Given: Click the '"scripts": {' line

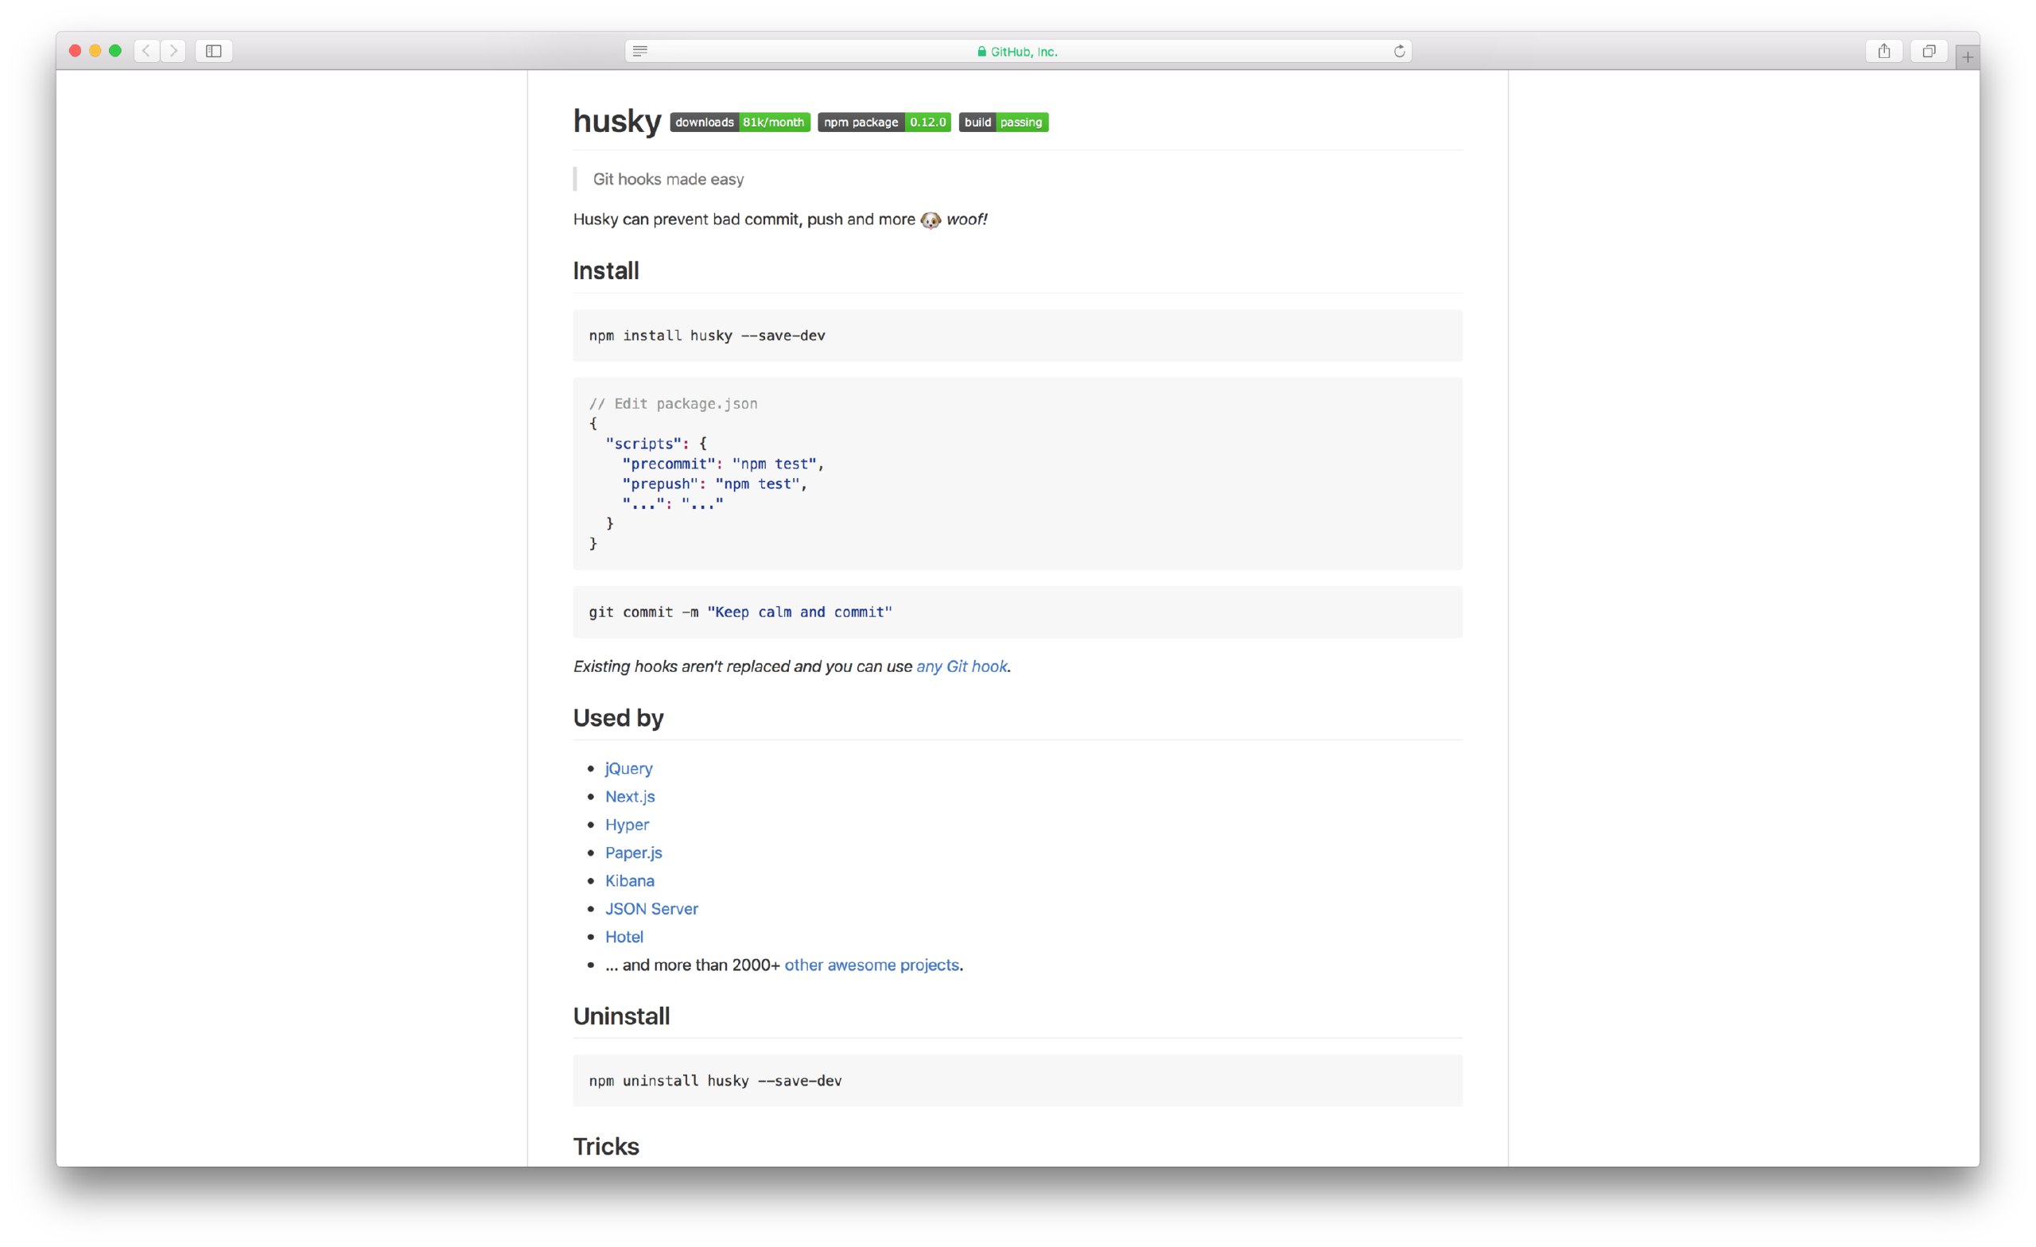Looking at the screenshot, I should (x=656, y=444).
